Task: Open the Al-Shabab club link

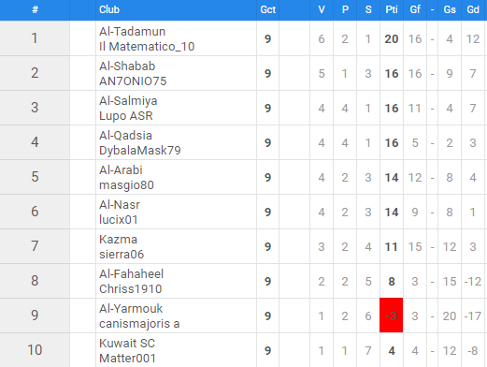Action: point(127,66)
